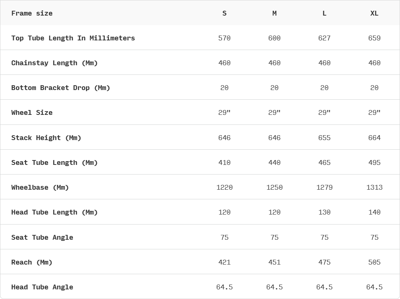Screen dimensions: 400x299
Task: Select the M size column header
Action: pyautogui.click(x=274, y=13)
